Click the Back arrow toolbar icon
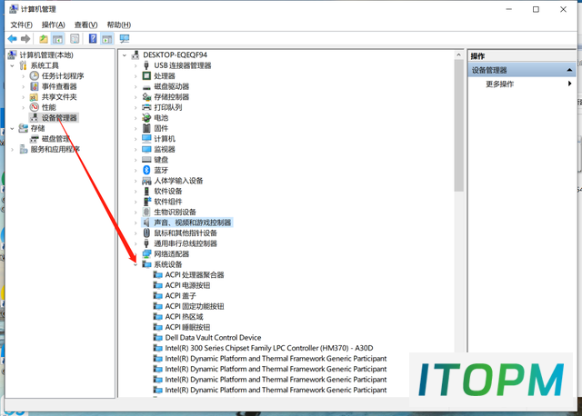582x416 pixels. coord(12,38)
